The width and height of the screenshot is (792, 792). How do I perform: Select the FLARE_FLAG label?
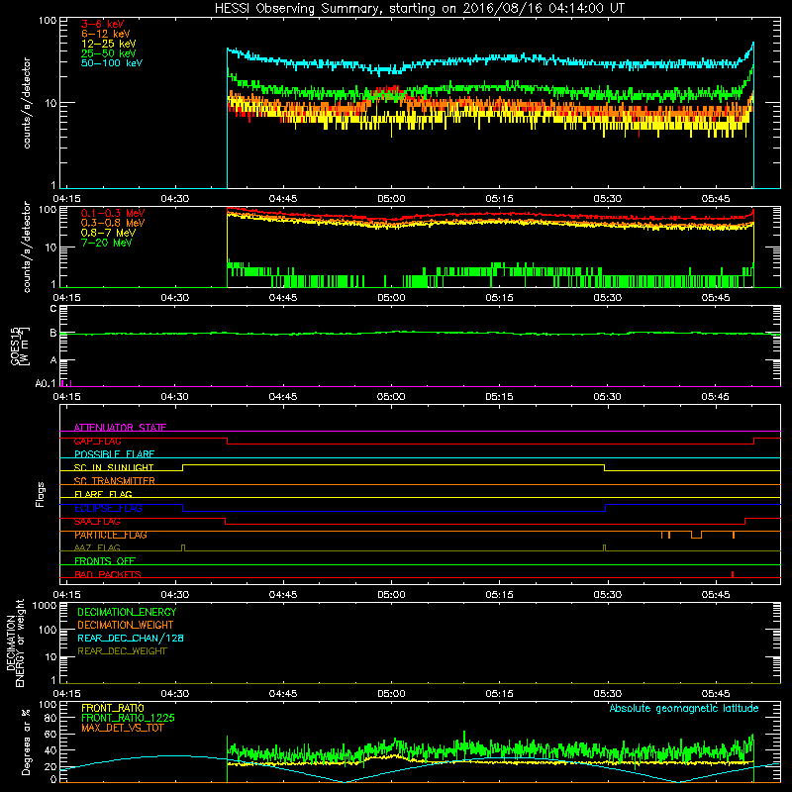click(103, 494)
